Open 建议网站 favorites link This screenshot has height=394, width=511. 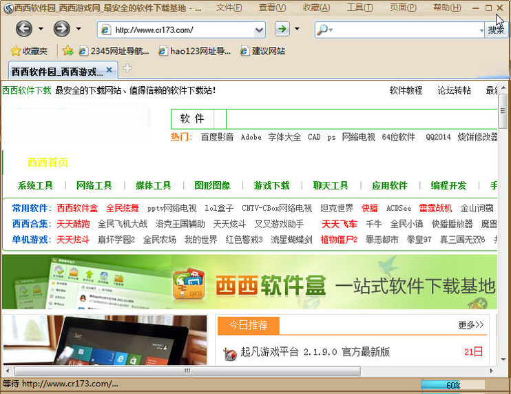(262, 51)
